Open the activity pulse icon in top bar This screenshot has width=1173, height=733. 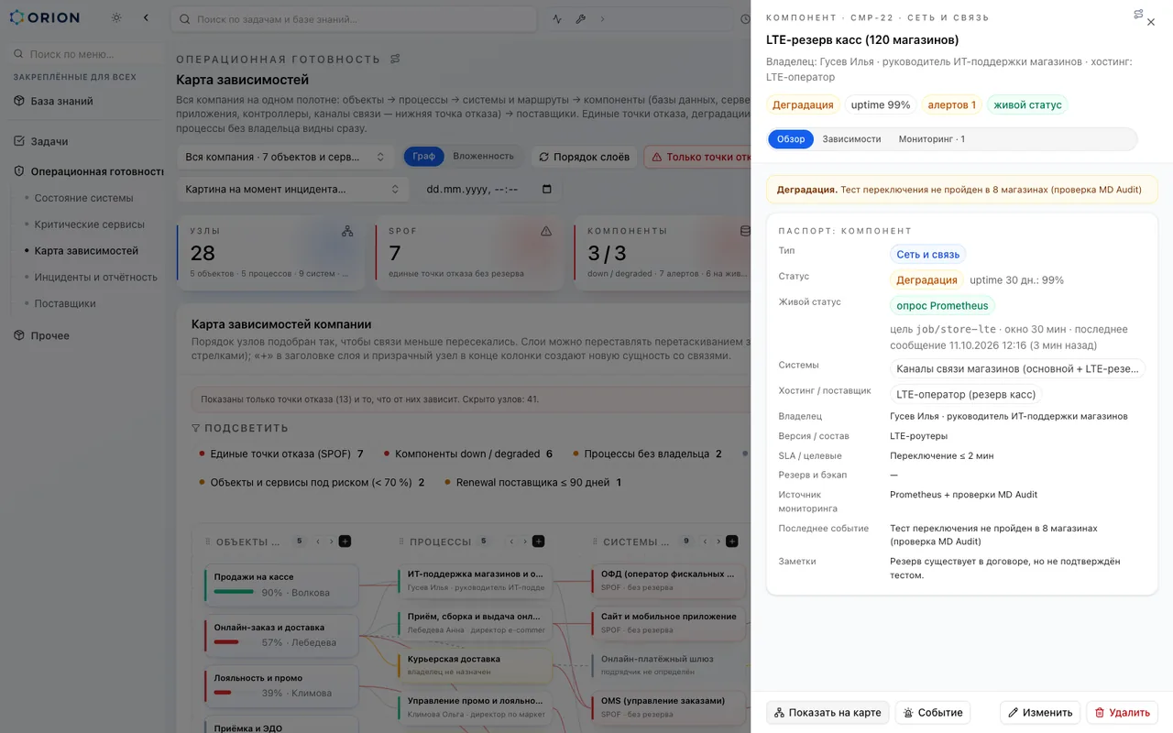point(557,19)
